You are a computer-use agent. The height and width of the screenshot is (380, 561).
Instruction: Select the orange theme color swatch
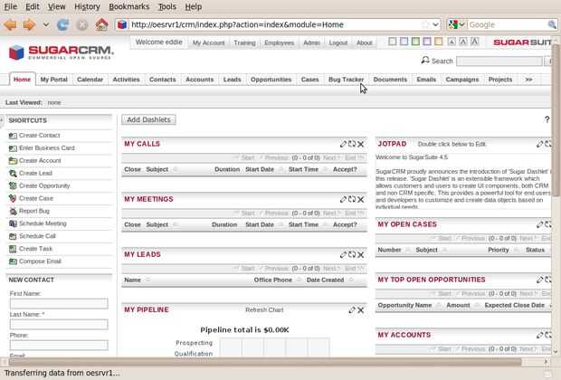pos(438,42)
